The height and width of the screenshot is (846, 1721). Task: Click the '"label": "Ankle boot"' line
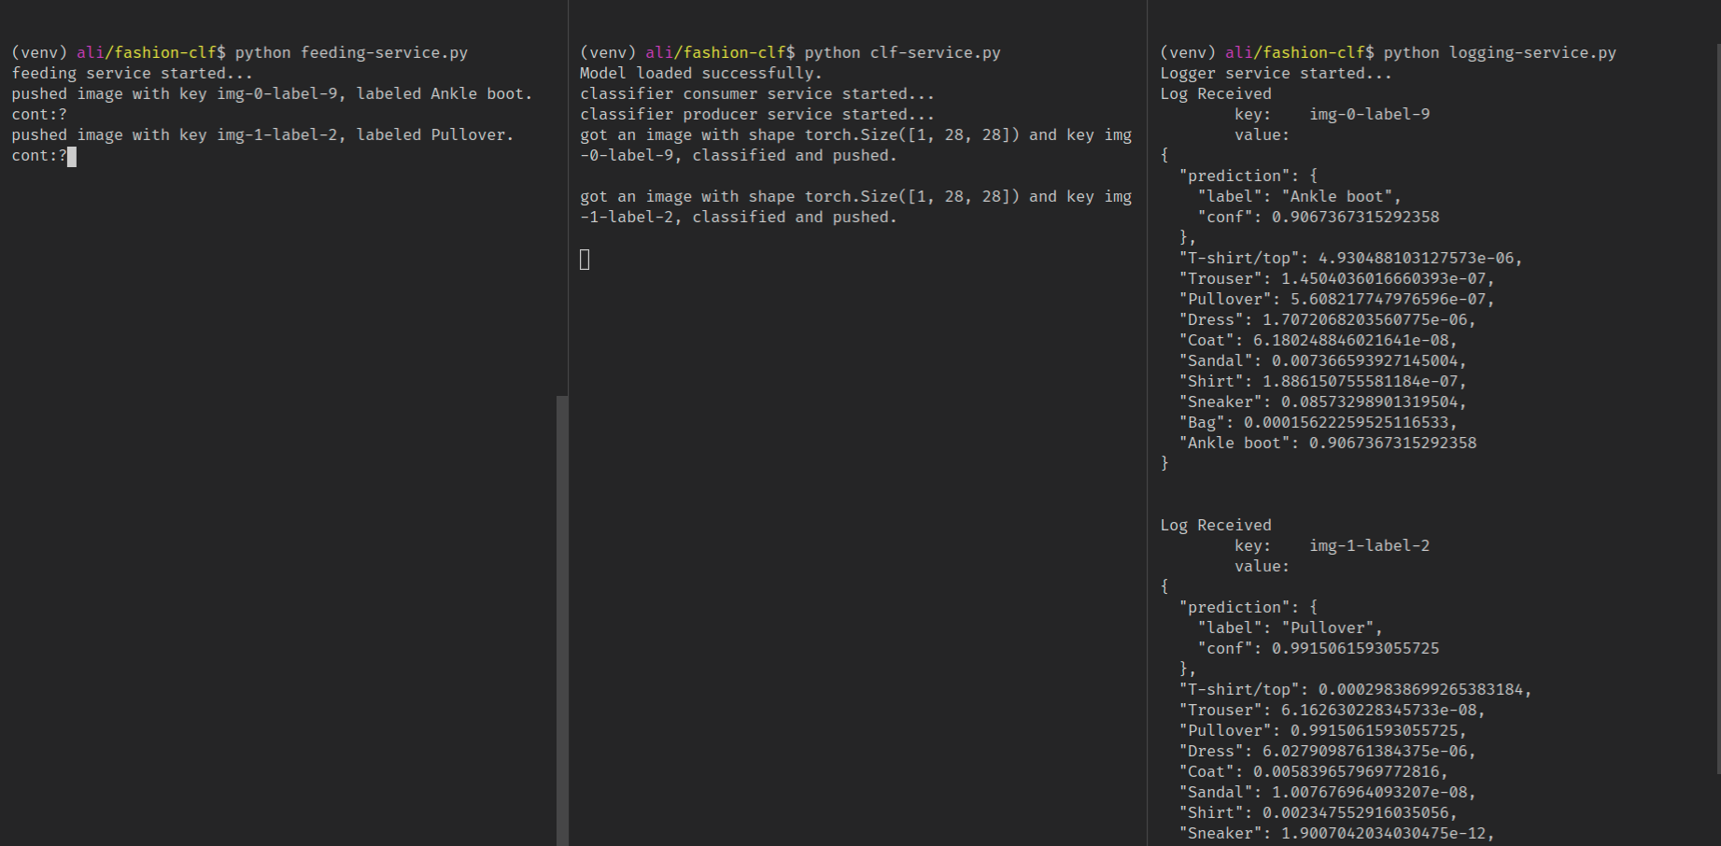pyautogui.click(x=1299, y=196)
